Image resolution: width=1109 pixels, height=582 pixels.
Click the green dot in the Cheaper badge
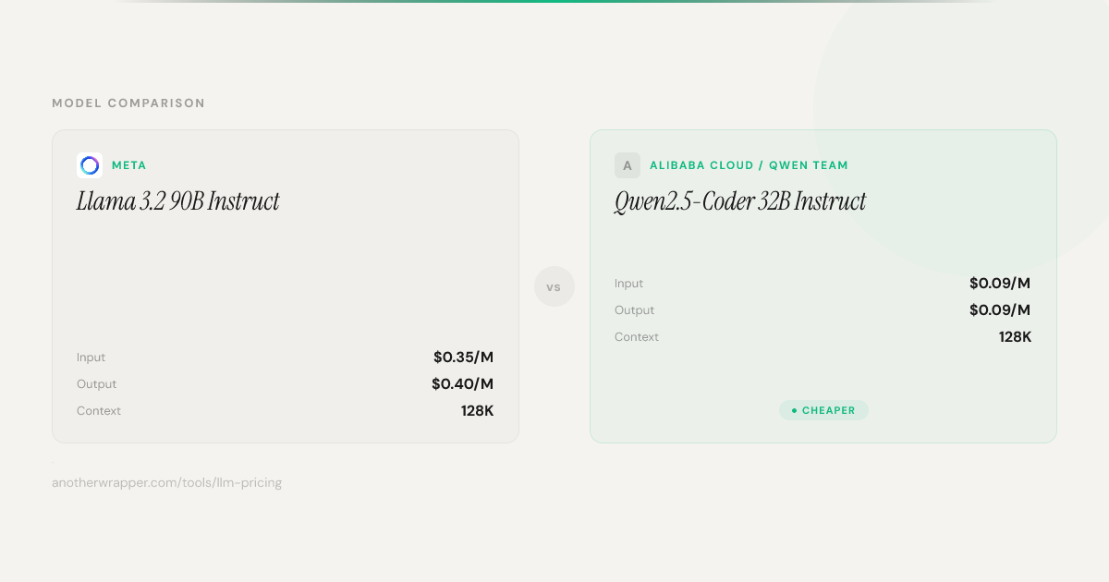[x=794, y=410]
